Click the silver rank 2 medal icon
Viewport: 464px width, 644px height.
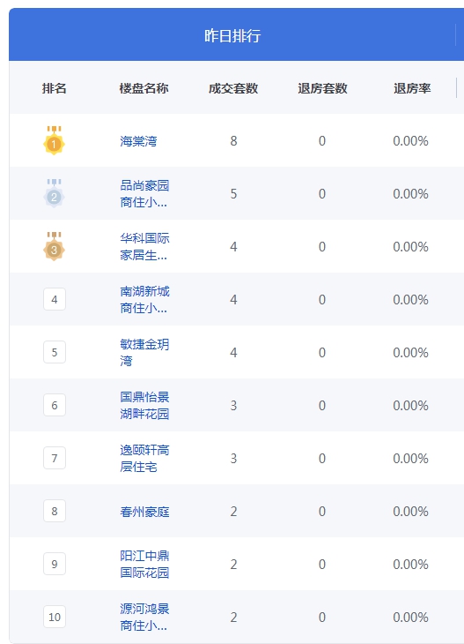54,193
